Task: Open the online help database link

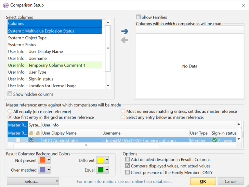Action: tap(124, 182)
